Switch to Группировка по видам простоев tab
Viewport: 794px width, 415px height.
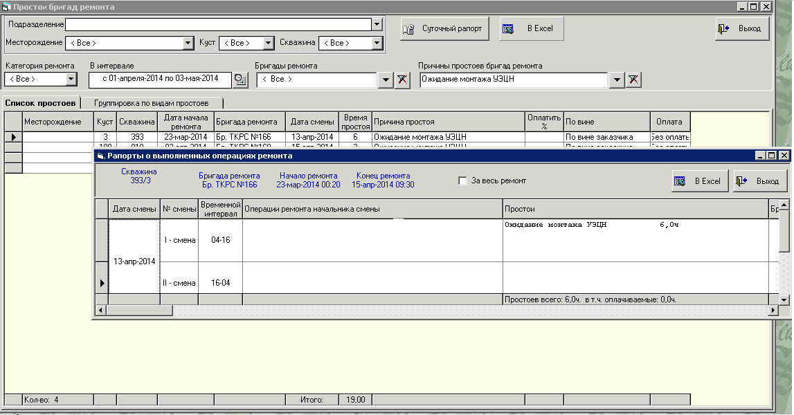152,103
